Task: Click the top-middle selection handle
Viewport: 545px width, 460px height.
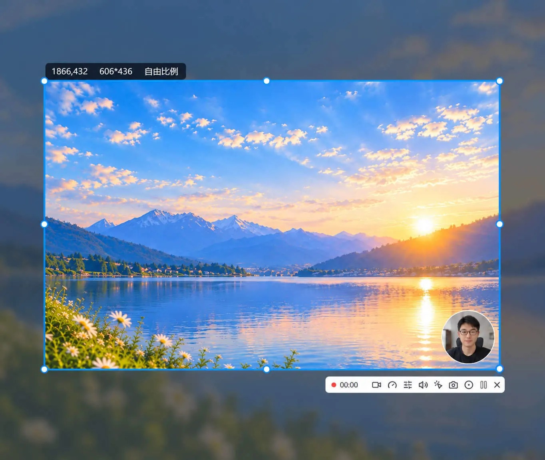Action: point(267,81)
